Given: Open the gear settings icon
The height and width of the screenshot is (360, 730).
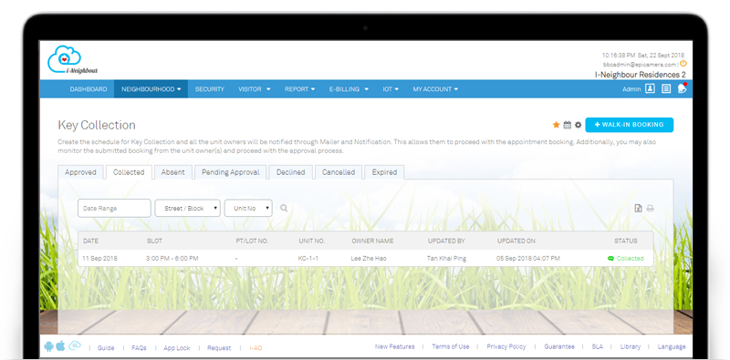Looking at the screenshot, I should point(579,125).
